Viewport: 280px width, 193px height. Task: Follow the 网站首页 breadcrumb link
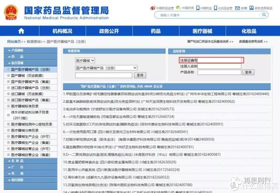click(14, 42)
